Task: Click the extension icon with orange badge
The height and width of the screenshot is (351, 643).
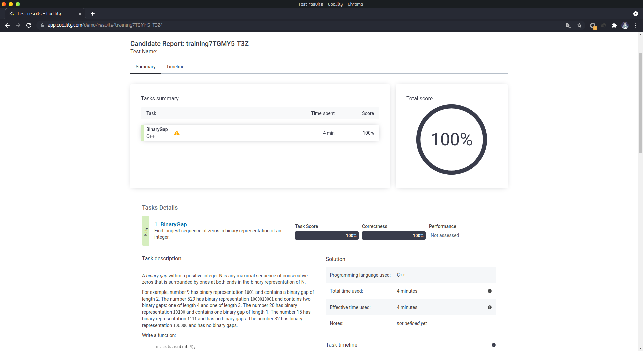Action: tap(593, 26)
